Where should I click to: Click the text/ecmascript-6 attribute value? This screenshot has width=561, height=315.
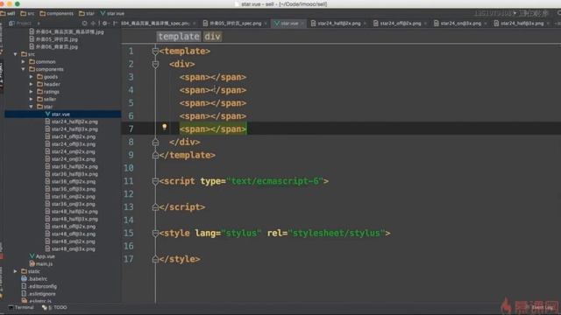[275, 181]
